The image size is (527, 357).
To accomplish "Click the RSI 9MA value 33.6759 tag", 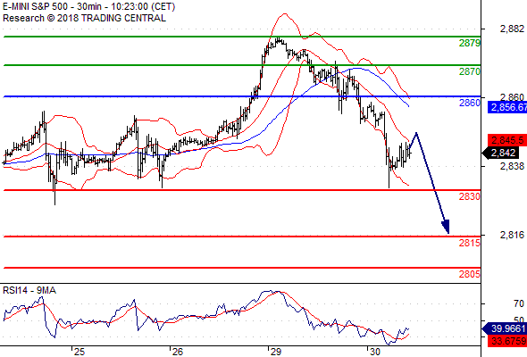I will click(x=507, y=341).
